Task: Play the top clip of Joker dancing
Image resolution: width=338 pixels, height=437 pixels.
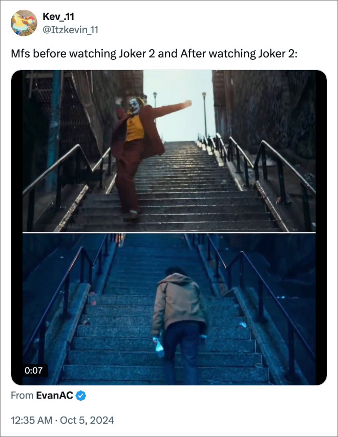Action: point(169,151)
